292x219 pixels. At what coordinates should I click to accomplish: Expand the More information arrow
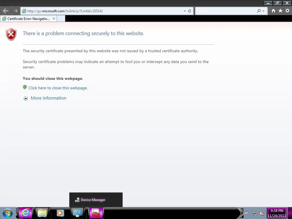click(x=26, y=98)
